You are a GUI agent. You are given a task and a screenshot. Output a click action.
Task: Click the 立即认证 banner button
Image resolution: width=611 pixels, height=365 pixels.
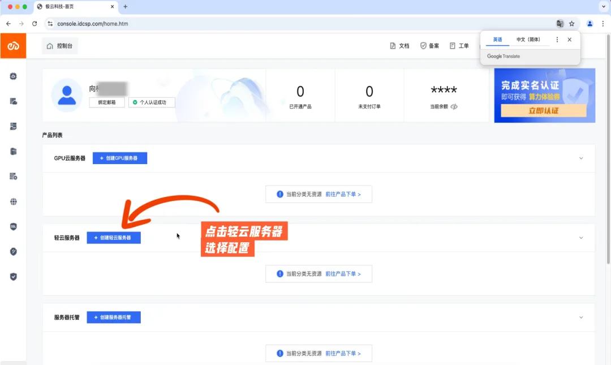[544, 111]
